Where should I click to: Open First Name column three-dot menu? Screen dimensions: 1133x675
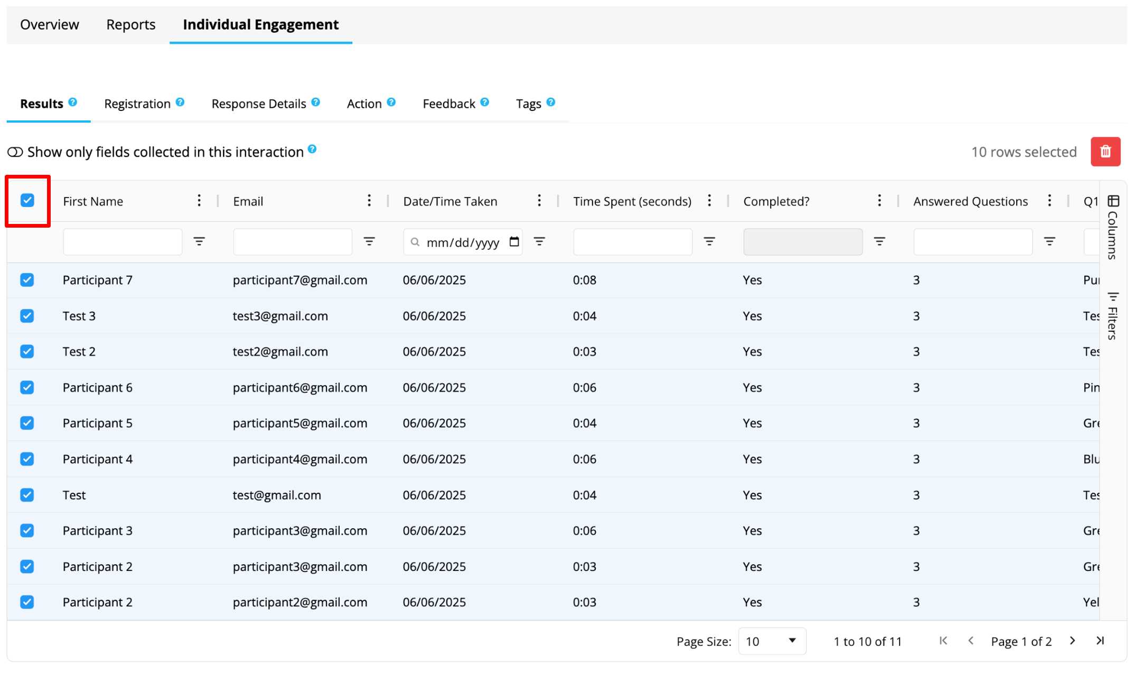pos(199,201)
